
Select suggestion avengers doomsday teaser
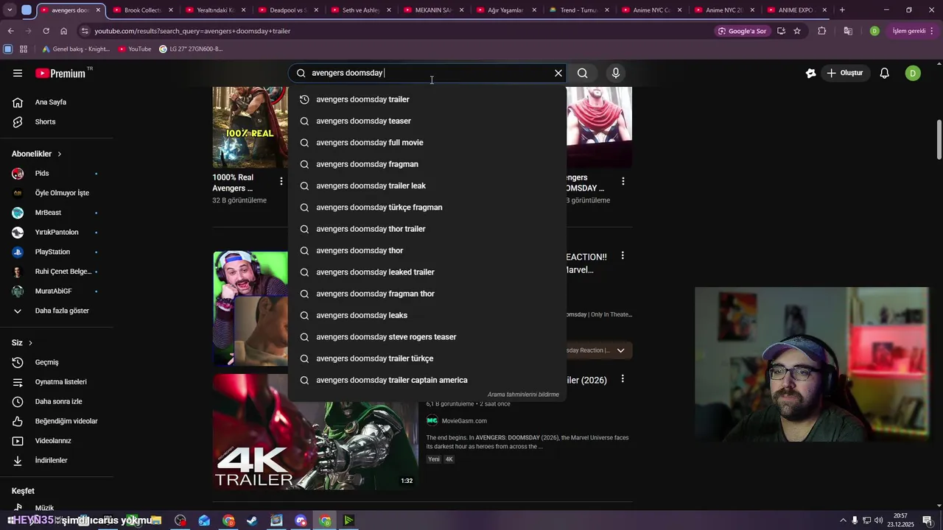click(427, 121)
